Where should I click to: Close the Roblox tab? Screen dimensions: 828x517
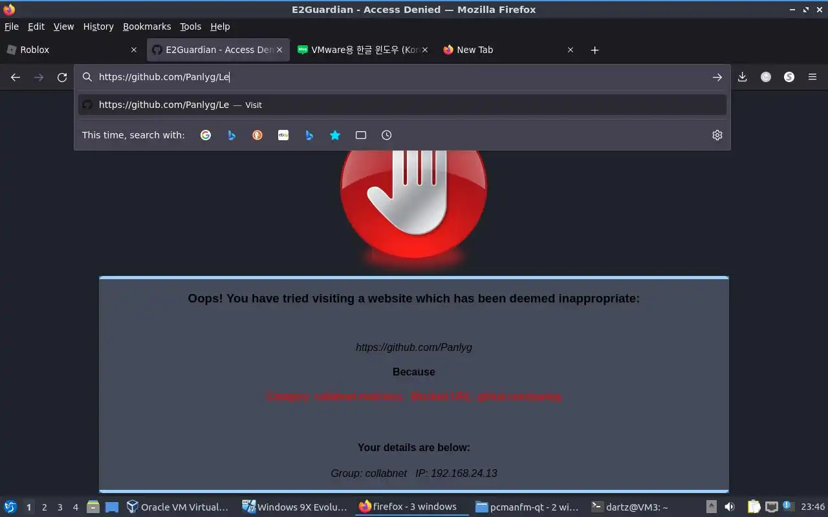134,50
